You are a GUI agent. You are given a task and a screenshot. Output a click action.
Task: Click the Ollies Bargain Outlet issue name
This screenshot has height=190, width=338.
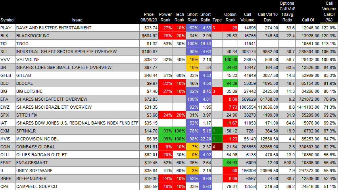click(x=41, y=155)
